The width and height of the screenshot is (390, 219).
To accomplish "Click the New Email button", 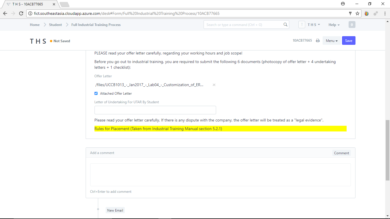I will (x=115, y=210).
